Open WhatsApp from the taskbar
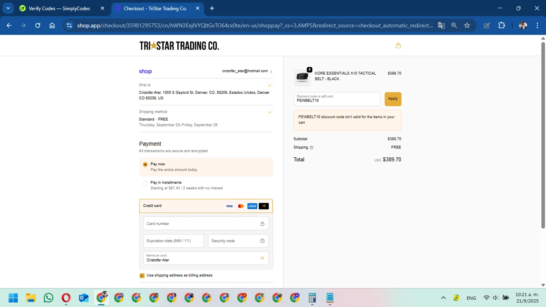Screen dimensions: 546x307 pos(48,298)
